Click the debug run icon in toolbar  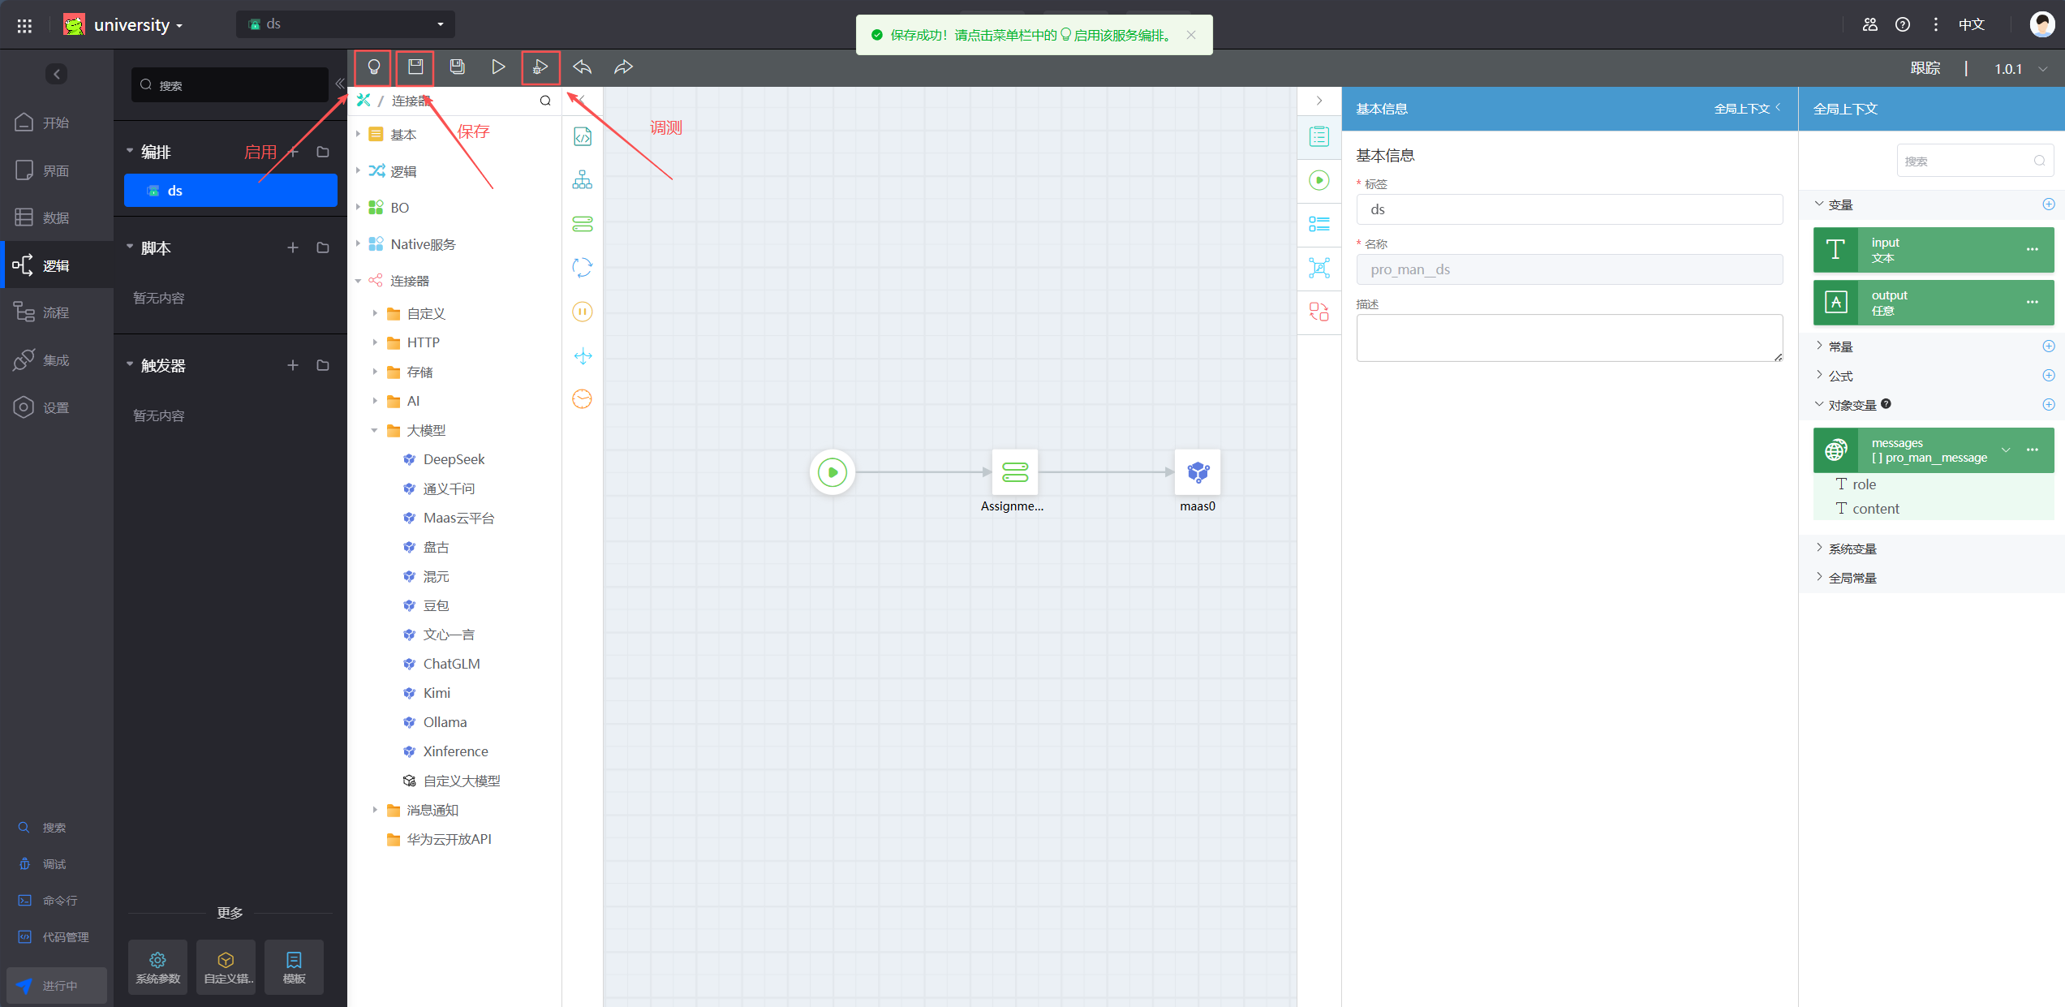pyautogui.click(x=540, y=67)
